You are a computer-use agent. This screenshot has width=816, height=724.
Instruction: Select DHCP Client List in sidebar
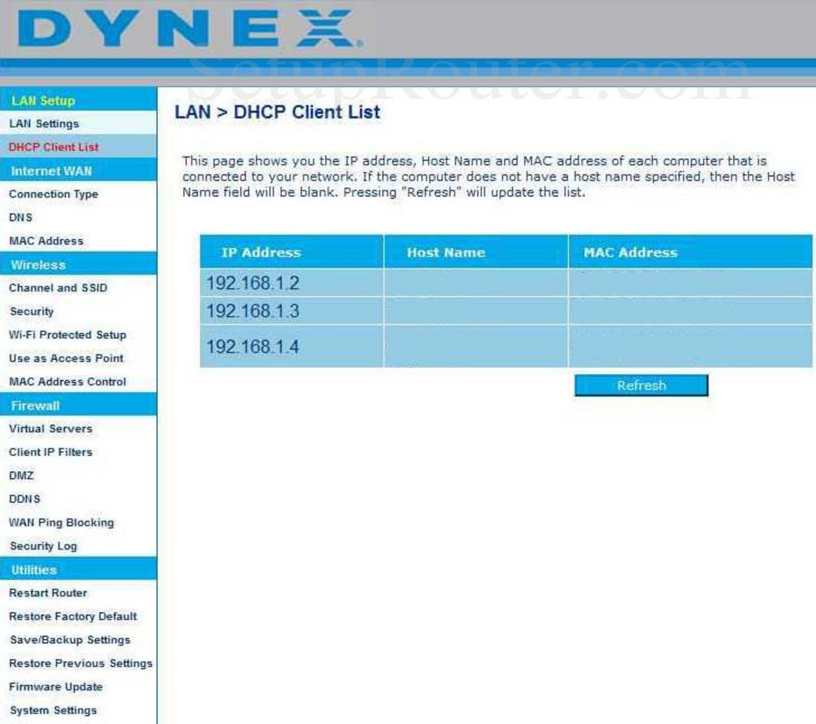point(53,147)
